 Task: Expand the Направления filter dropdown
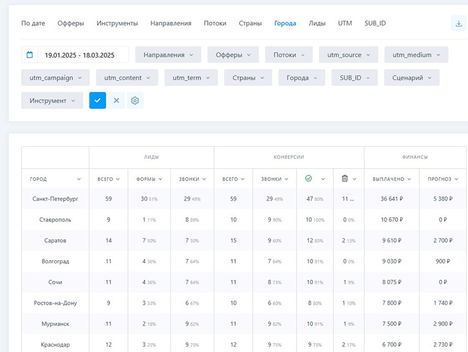[168, 55]
